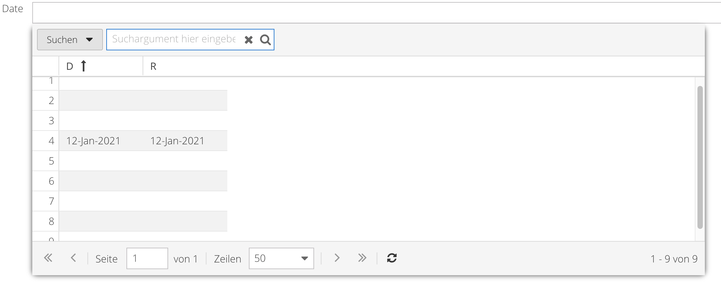Screen dimensions: 721x294
Task: Jump to the first page with double-chevron icon
Action: [48, 258]
